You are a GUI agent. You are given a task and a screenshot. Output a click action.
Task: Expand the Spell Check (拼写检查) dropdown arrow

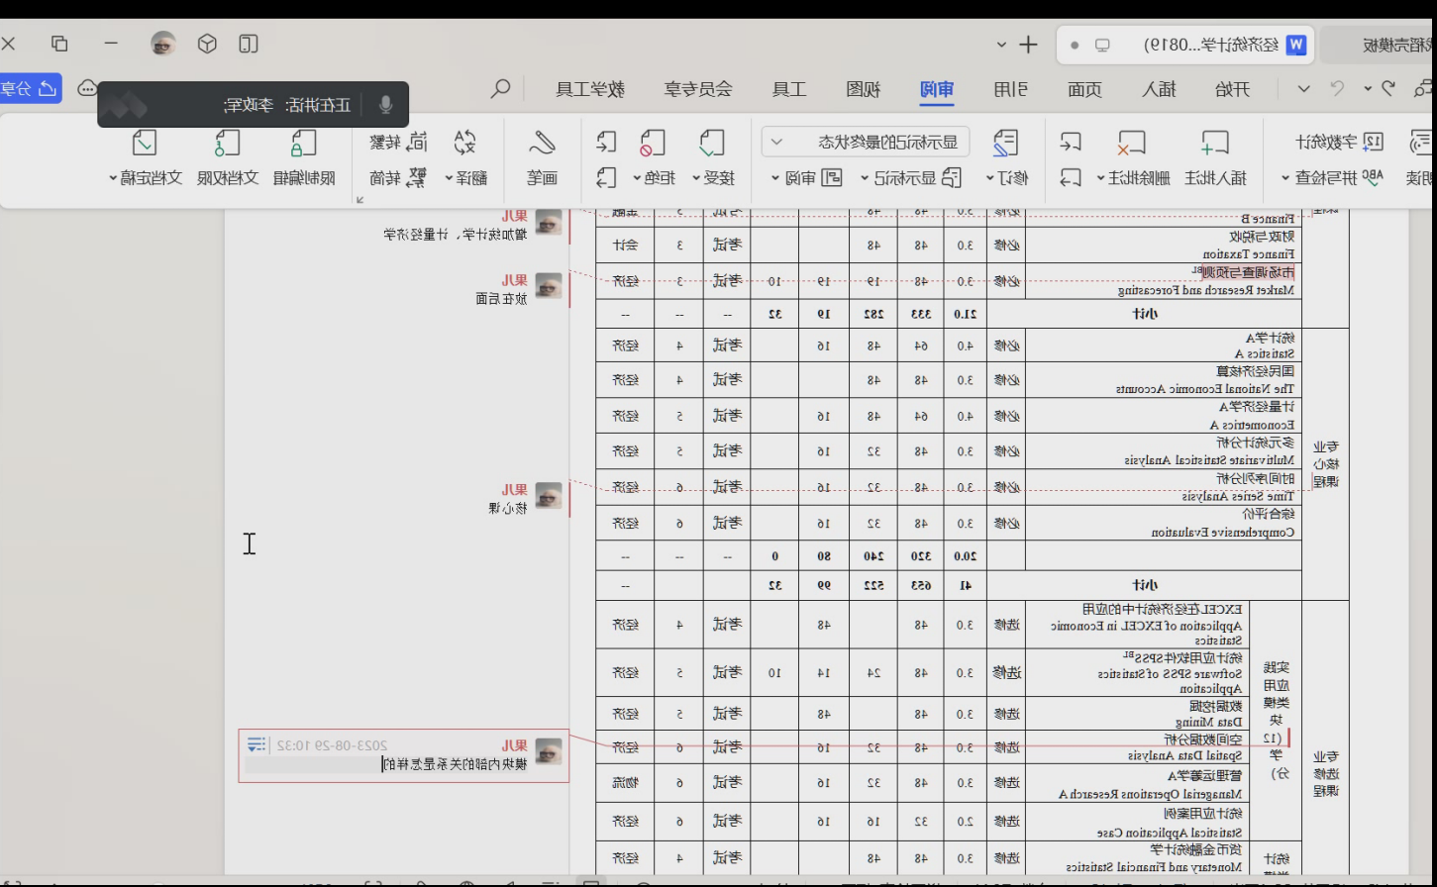[x=1286, y=179]
